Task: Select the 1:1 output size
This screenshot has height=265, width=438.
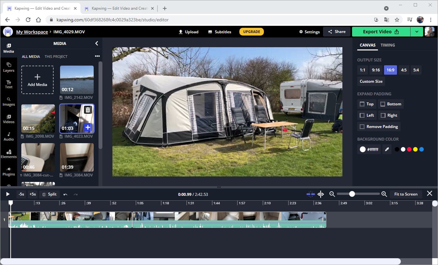Action: coord(363,70)
